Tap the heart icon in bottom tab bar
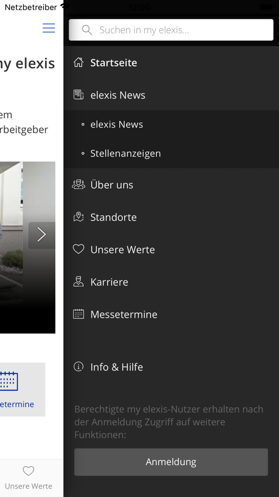Screen dimensions: 279x497 [x=29, y=471]
